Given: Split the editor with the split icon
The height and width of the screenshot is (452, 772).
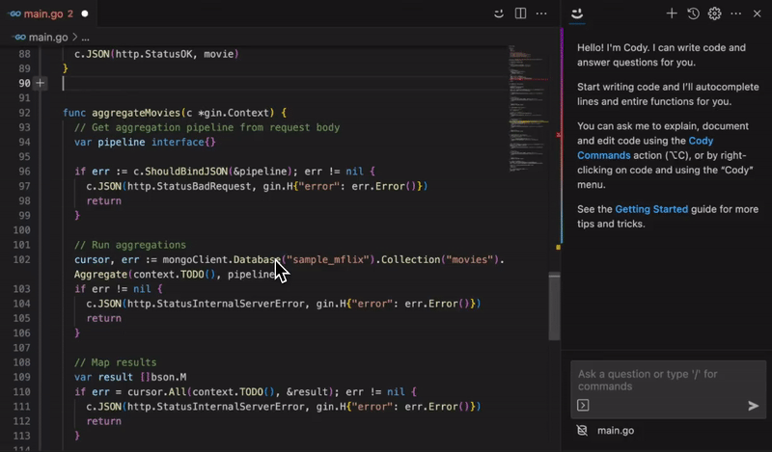Looking at the screenshot, I should (x=520, y=13).
